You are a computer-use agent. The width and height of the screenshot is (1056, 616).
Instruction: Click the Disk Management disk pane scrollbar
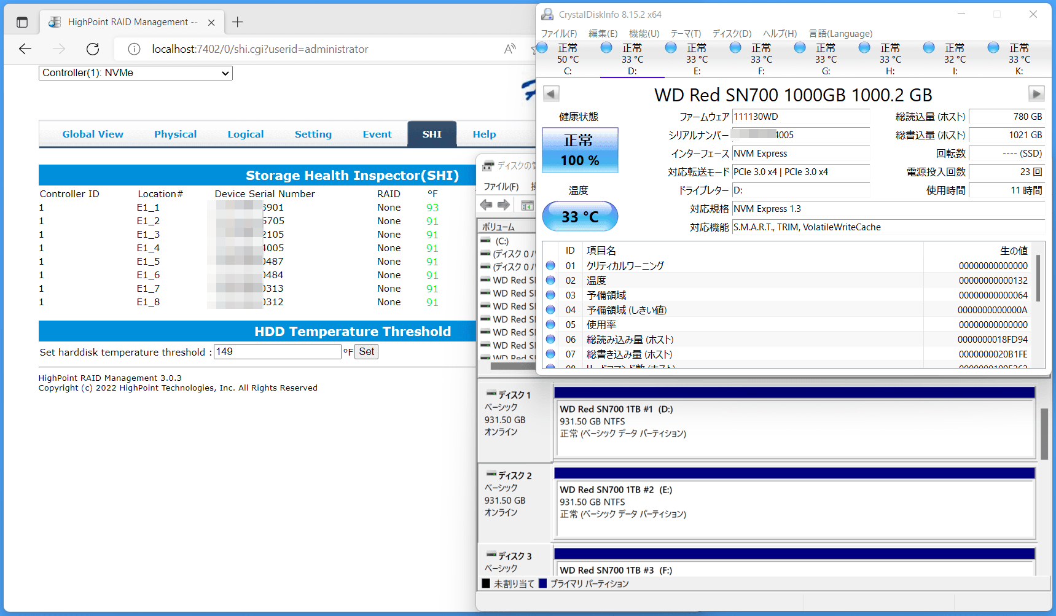(1044, 434)
